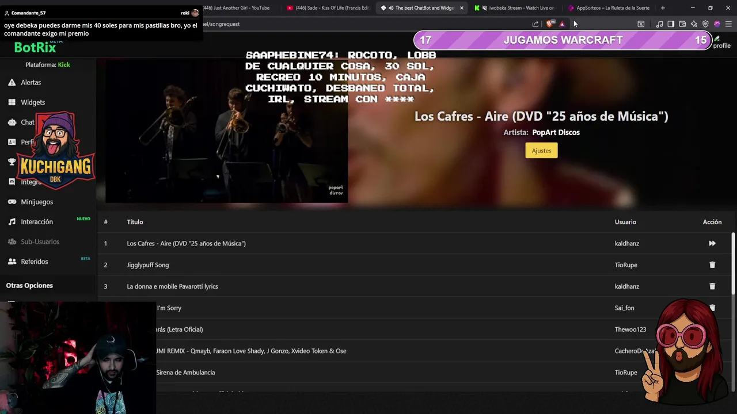
Task: Click the Kick platform label
Action: point(64,65)
